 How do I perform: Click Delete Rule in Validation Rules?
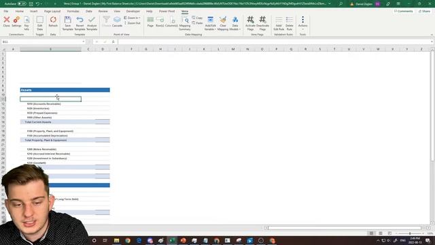(290, 23)
